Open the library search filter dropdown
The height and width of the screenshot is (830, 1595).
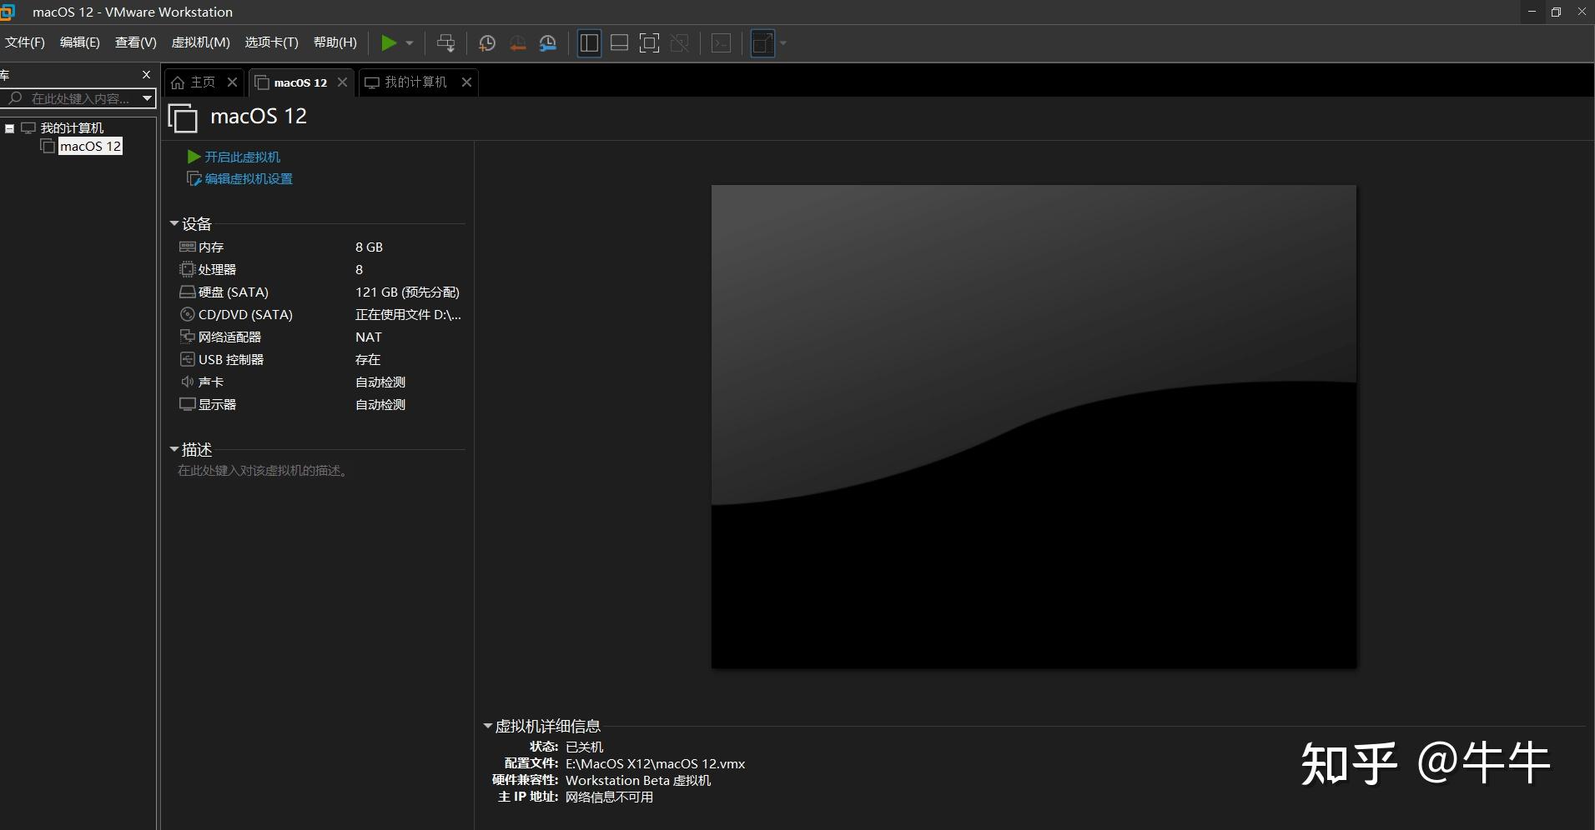(147, 98)
